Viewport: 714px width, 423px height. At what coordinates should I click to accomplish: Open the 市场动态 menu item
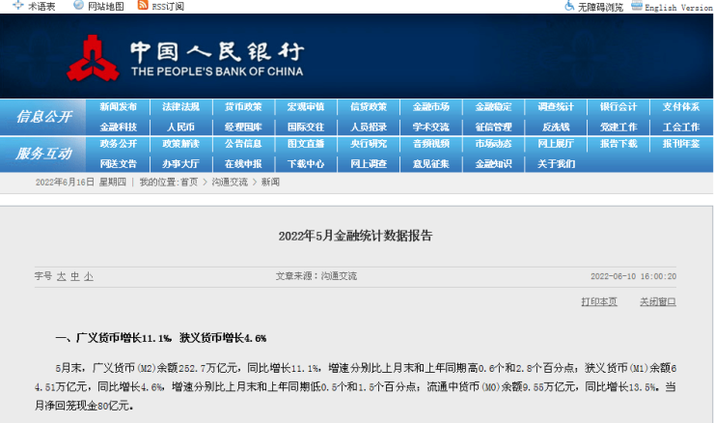[493, 144]
